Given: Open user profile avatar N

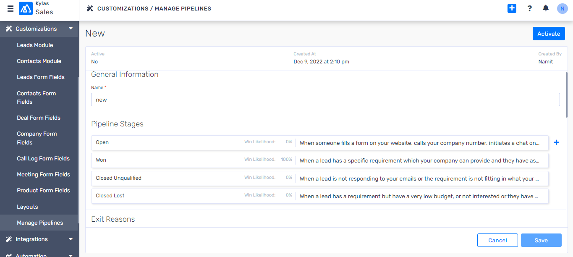Looking at the screenshot, I should (x=562, y=8).
